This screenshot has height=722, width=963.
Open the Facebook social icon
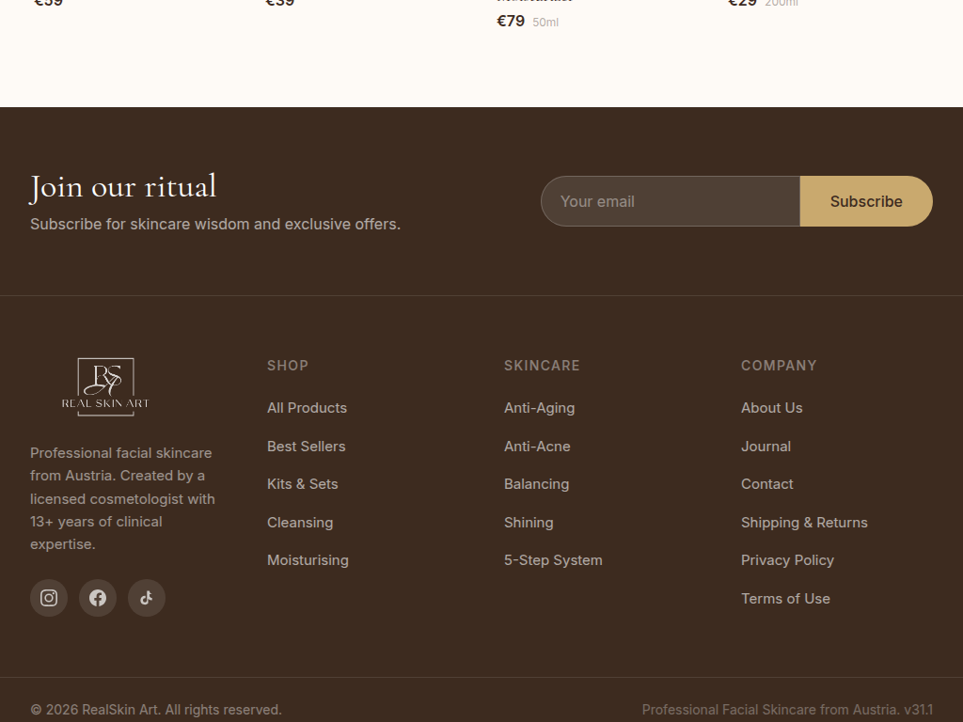(98, 598)
